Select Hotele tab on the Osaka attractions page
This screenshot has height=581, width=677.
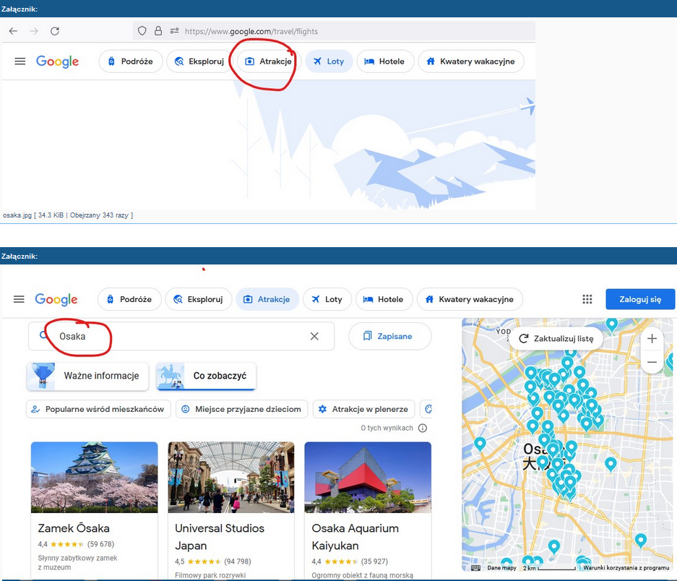384,299
